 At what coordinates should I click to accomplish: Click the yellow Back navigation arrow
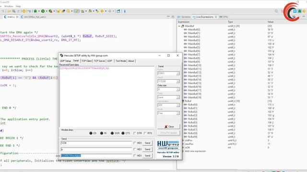pyautogui.click(x=102, y=11)
